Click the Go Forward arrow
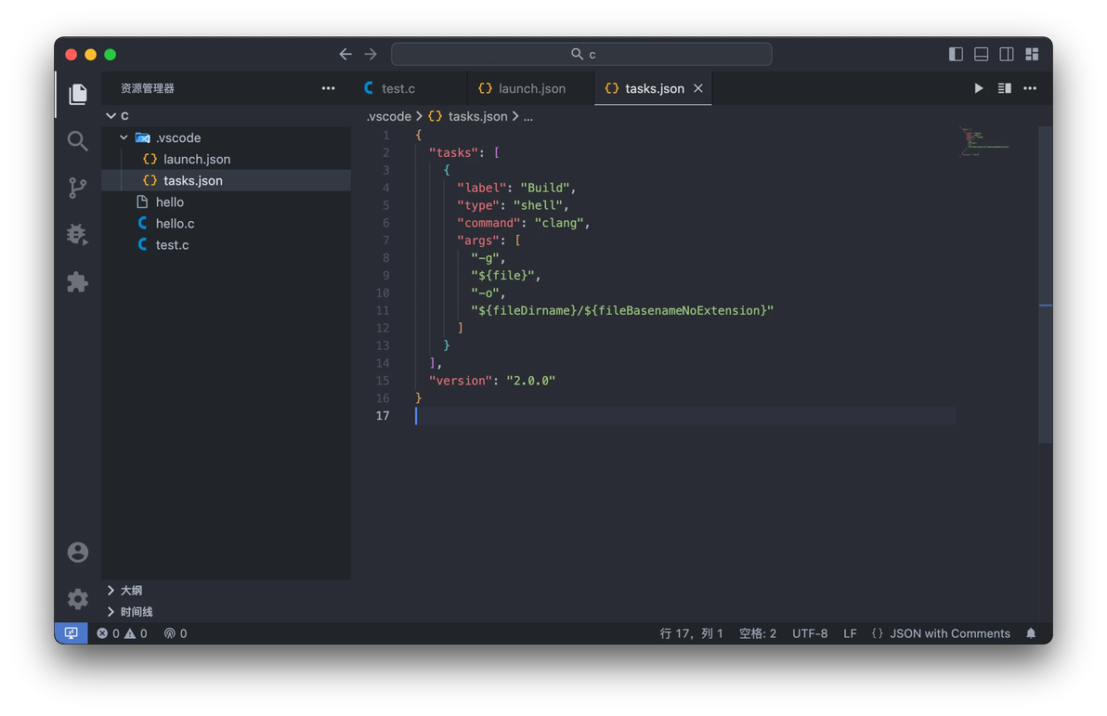 click(x=371, y=54)
